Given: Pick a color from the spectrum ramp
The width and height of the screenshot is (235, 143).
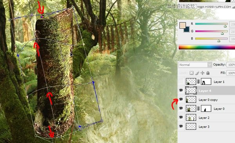Looking at the screenshot, I should coord(207,47).
